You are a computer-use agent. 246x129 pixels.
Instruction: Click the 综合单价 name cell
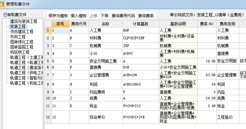106,117
